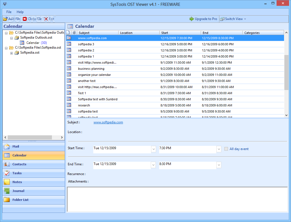Click the Calendar icon in navigation pane
Viewport: 291px width, 222px height.
tap(7, 155)
